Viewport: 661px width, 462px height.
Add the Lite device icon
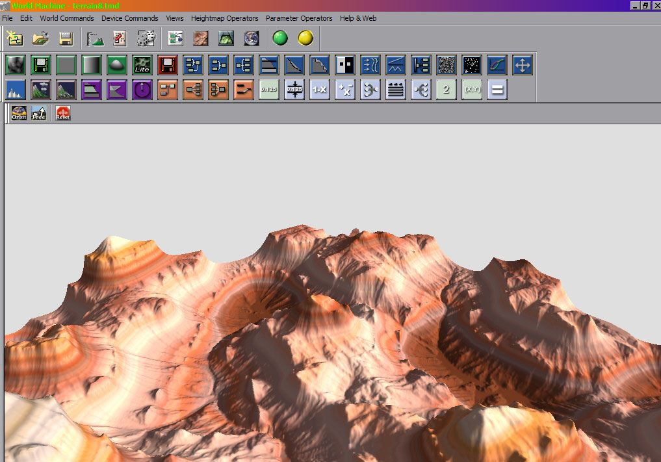142,64
